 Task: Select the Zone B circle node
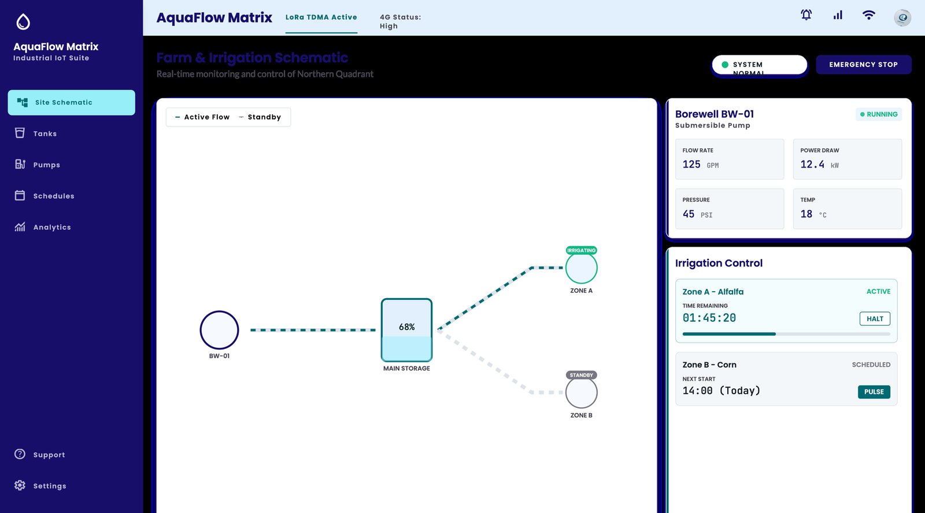coord(581,393)
